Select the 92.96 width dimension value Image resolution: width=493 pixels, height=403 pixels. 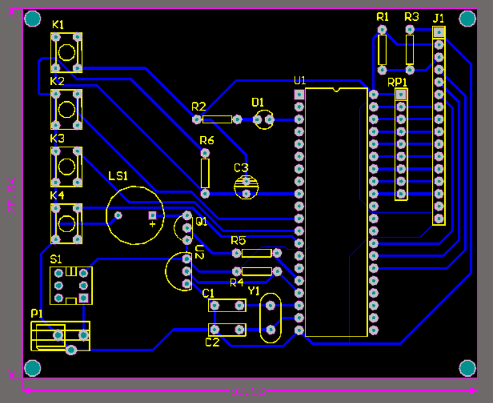pyautogui.click(x=248, y=391)
